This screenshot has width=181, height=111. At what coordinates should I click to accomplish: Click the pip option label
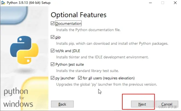[x=58, y=37]
